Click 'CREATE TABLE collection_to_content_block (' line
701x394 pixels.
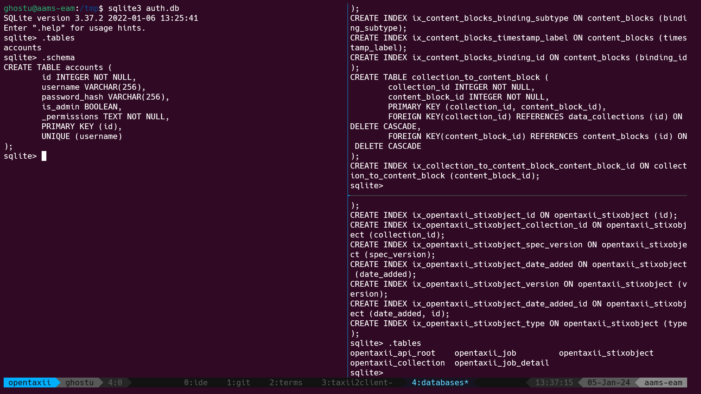tap(449, 77)
